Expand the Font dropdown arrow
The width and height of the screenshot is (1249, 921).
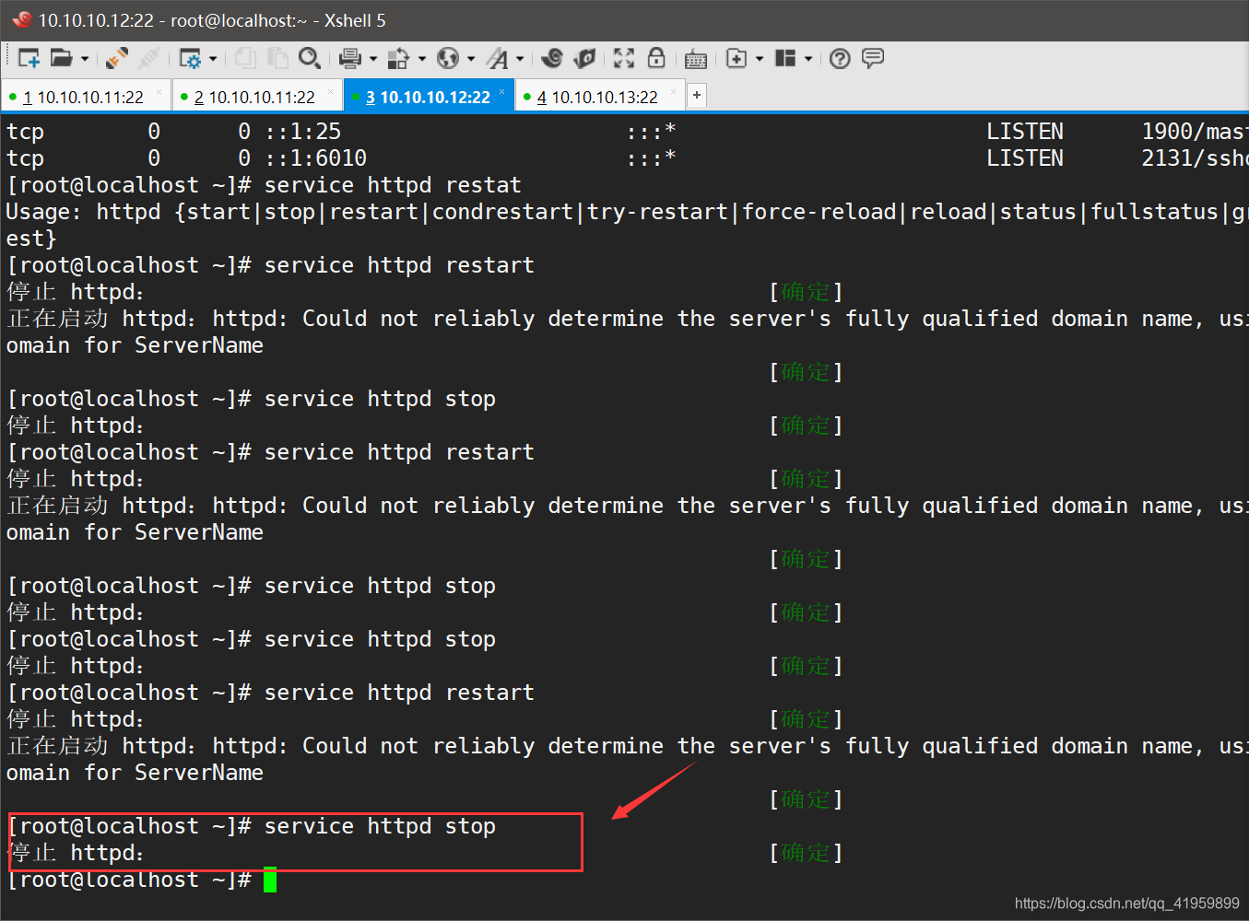click(520, 59)
